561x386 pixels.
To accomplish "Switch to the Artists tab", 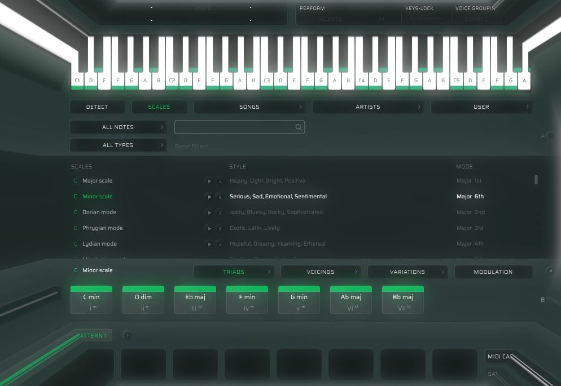I will point(367,107).
